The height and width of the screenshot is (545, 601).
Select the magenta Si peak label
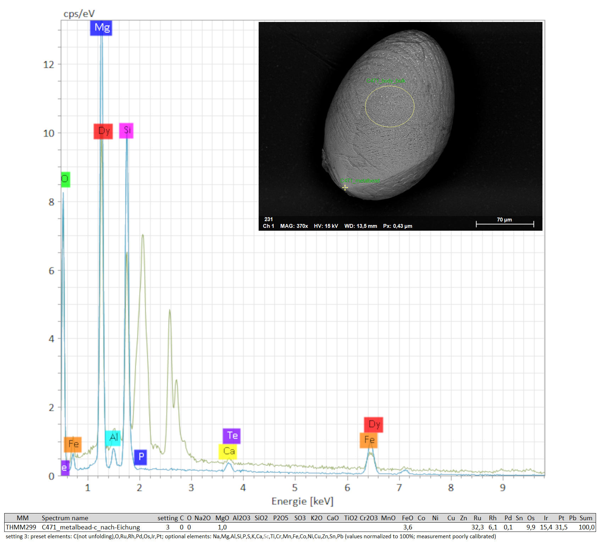[126, 131]
